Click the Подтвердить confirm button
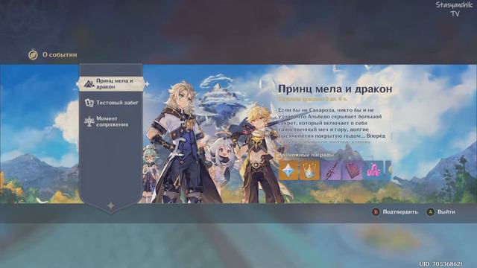This screenshot has width=477, height=268. click(395, 211)
